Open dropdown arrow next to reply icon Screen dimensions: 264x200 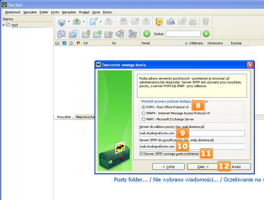coord(116,22)
